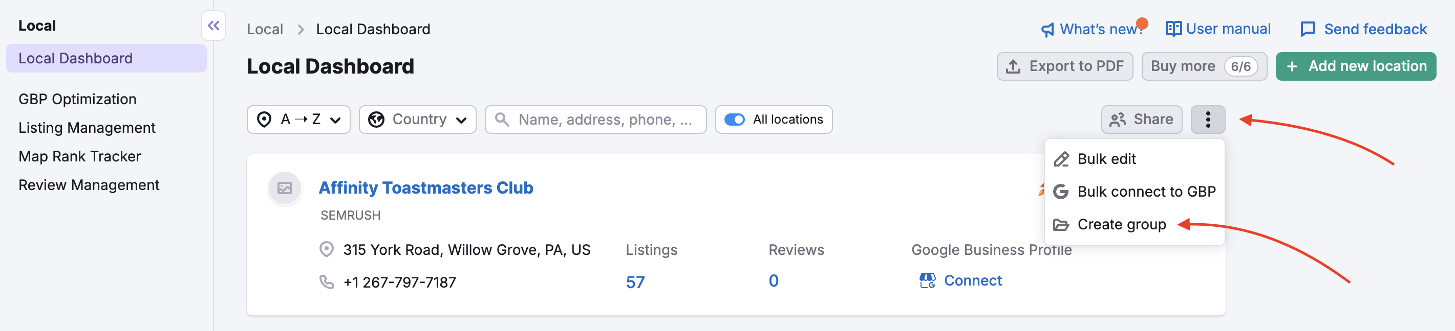Screen dimensions: 1455x331
Task: Click the business image placeholder thumbnail
Action: tap(285, 188)
